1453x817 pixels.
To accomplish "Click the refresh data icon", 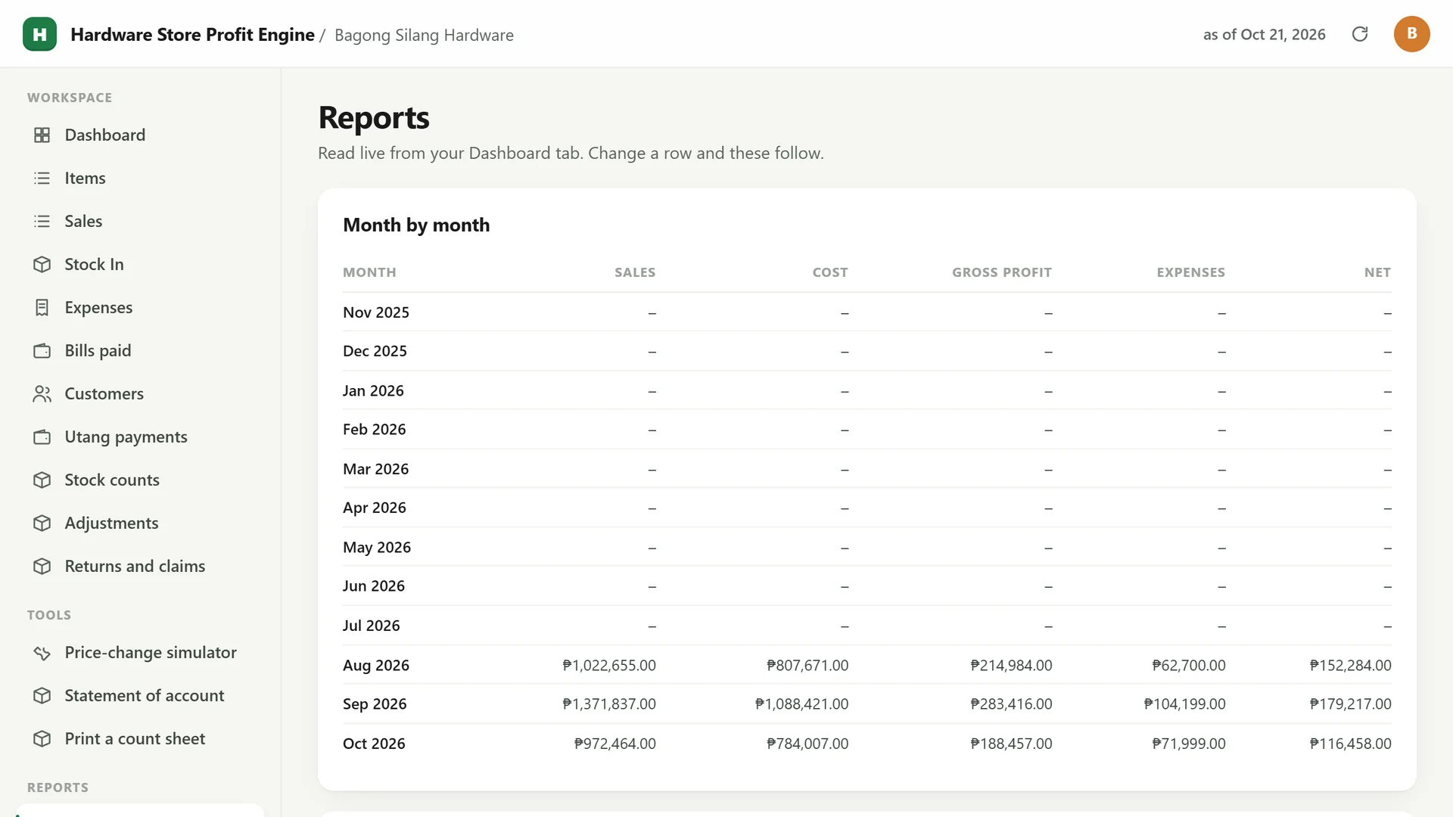I will point(1360,34).
